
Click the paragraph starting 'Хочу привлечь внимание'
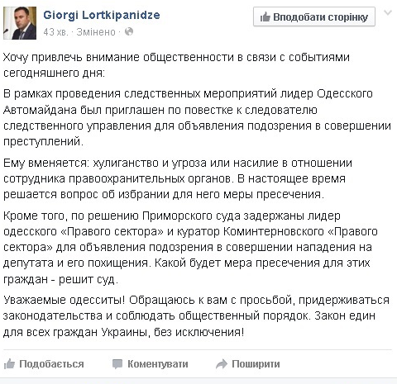click(176, 65)
